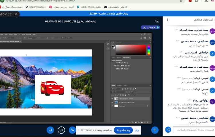Add a Channel Mixer adjustment layer
Screen dimensions: 215x137
tap(126, 66)
